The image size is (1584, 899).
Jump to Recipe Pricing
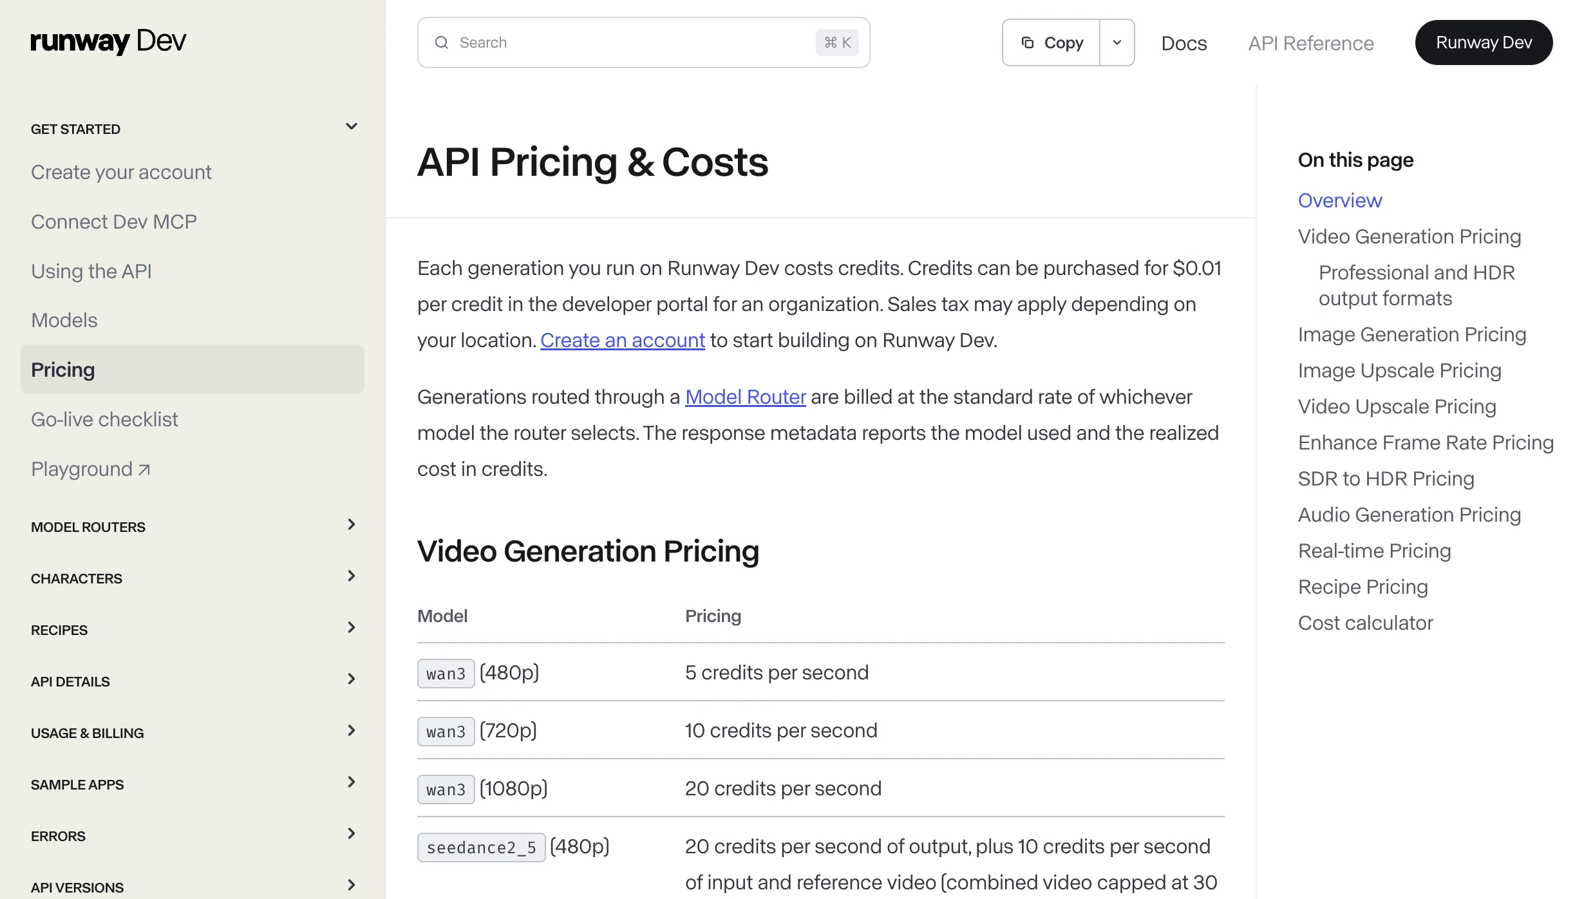pos(1363,587)
